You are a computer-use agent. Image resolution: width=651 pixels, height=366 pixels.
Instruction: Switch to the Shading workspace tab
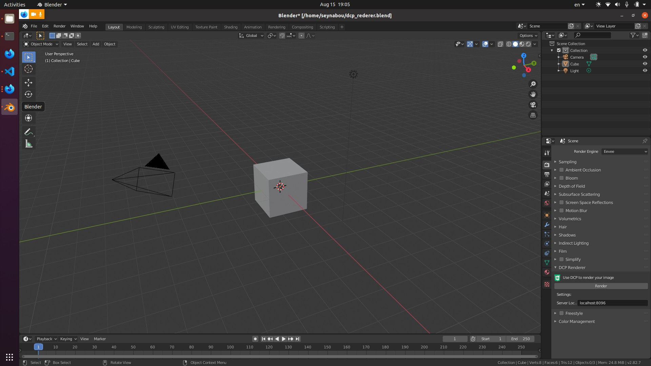point(231,27)
